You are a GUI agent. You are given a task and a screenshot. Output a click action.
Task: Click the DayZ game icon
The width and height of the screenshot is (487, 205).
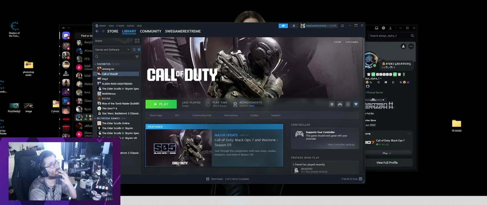[x=99, y=79]
